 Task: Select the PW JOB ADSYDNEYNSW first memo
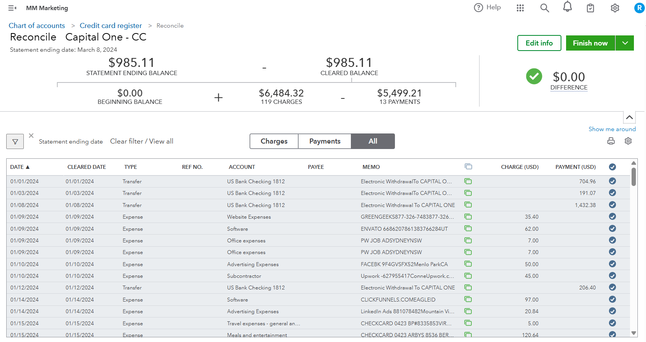391,240
